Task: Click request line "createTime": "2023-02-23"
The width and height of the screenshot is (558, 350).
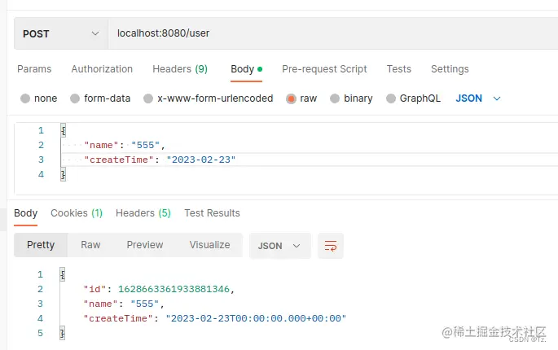Action: click(x=160, y=160)
